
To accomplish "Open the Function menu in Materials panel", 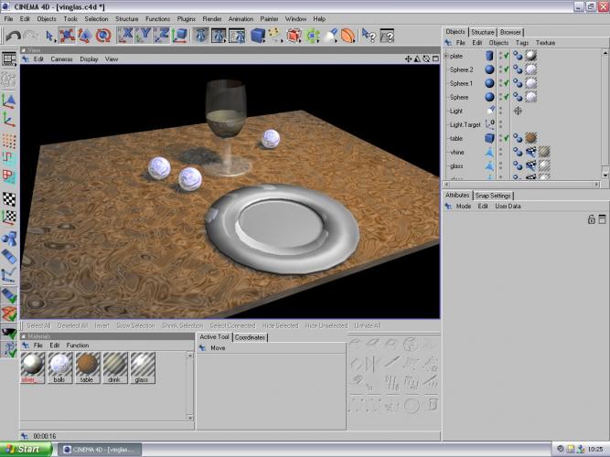I will pos(78,345).
